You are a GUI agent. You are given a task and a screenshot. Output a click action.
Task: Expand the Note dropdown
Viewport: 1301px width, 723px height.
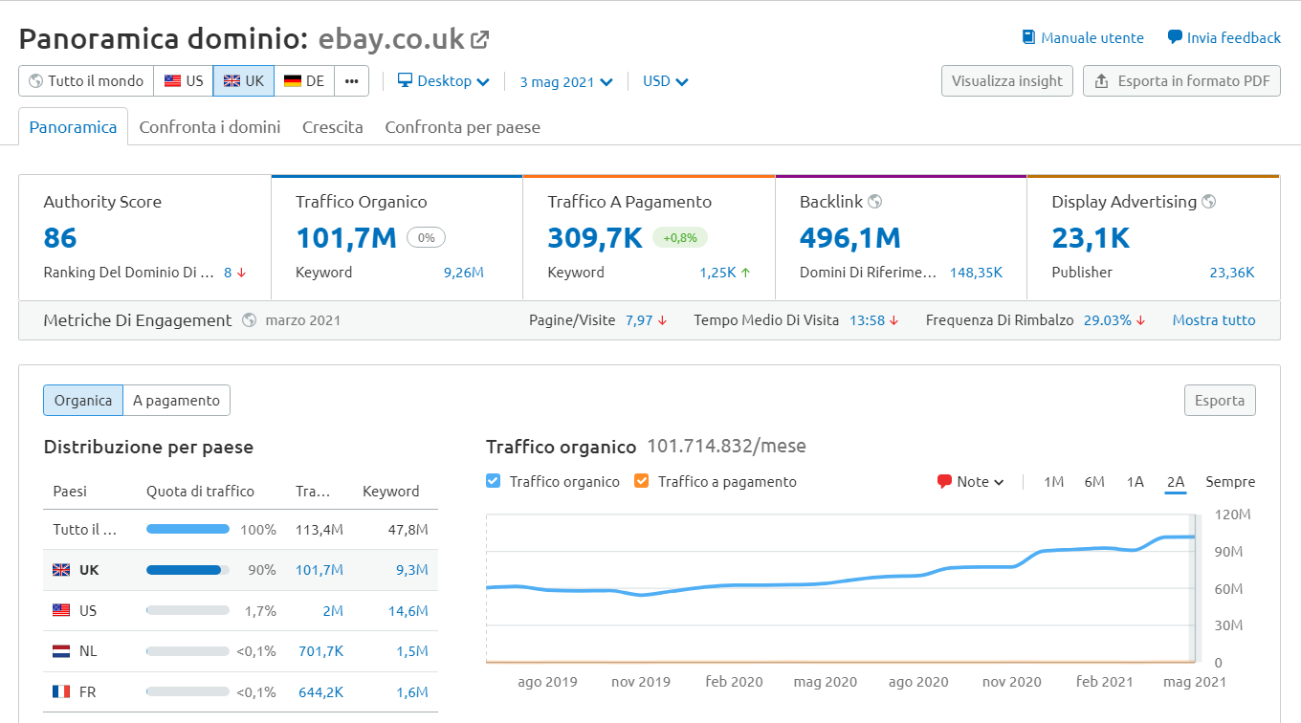[x=971, y=482]
